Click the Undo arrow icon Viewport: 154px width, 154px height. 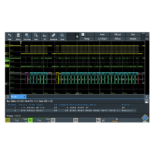point(10,35)
